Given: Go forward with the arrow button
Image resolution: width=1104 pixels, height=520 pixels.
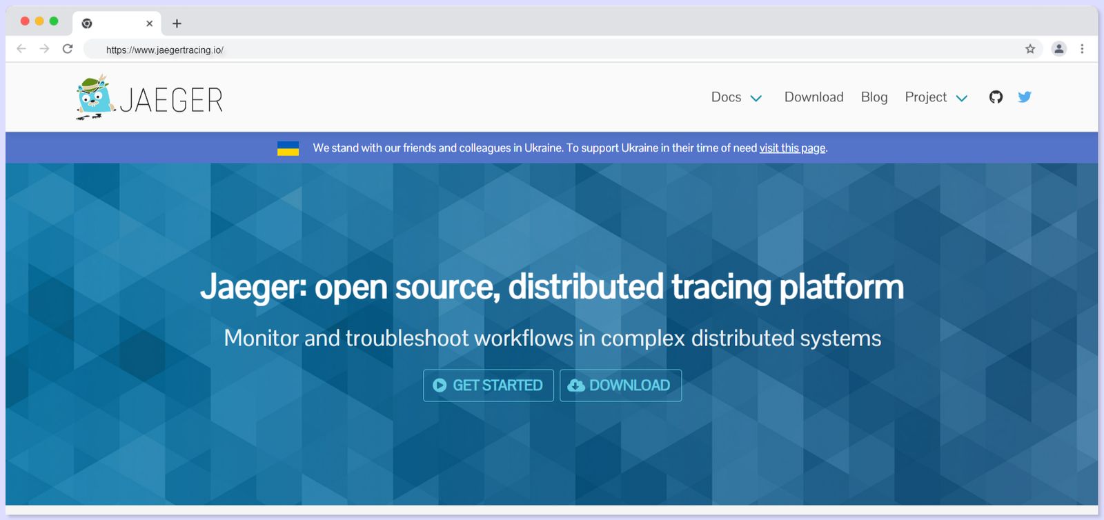Looking at the screenshot, I should coord(44,49).
